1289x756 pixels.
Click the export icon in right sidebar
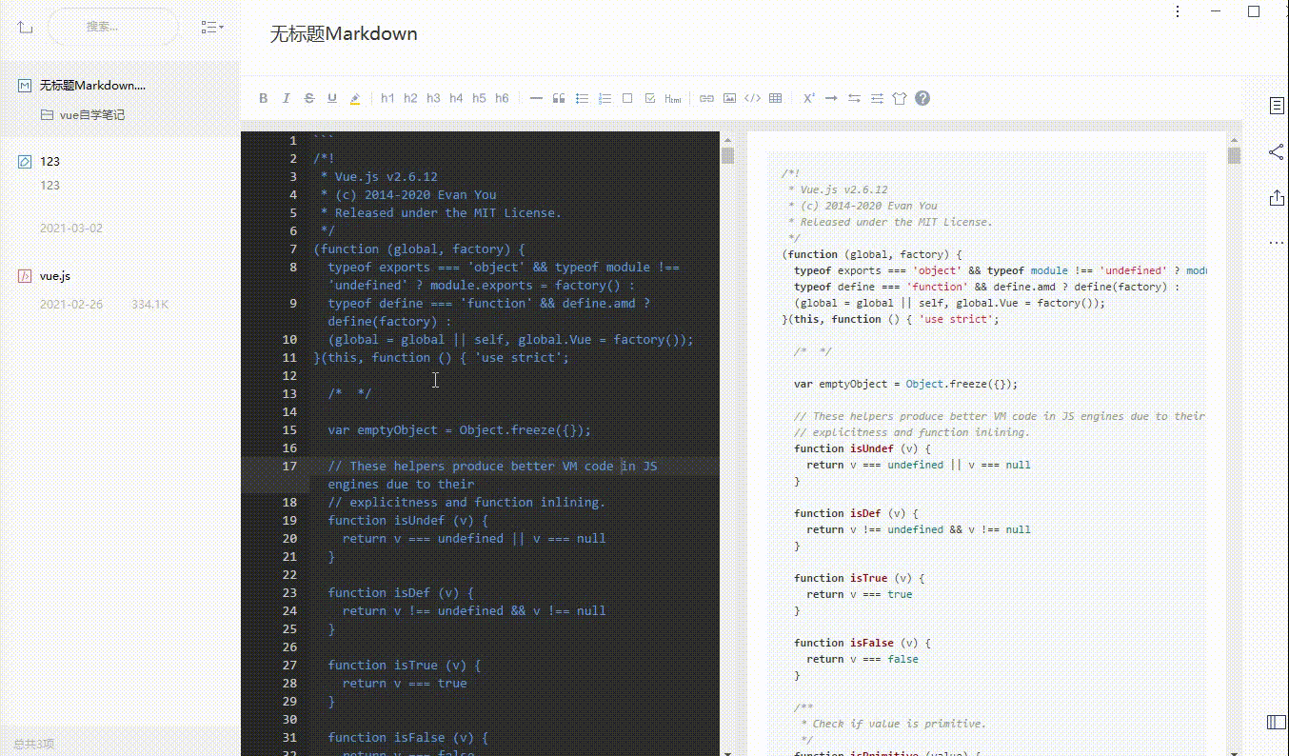click(1277, 197)
